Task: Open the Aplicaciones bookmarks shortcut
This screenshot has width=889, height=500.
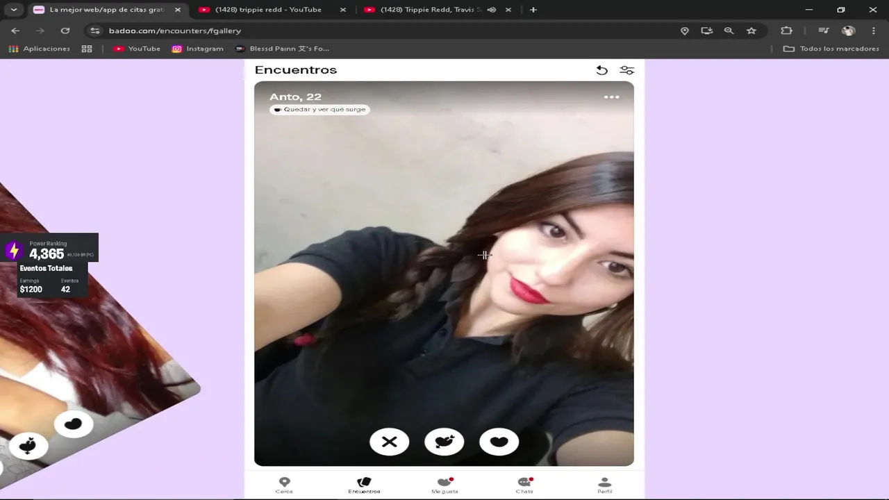Action: coord(40,49)
